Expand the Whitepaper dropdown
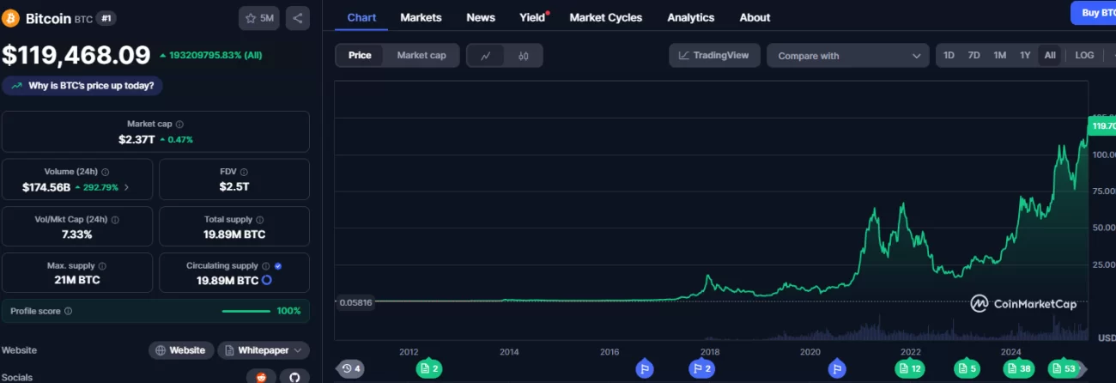This screenshot has width=1116, height=383. (x=264, y=350)
